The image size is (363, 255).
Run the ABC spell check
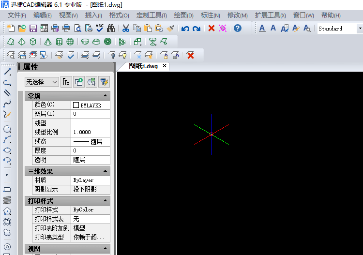click(100, 28)
